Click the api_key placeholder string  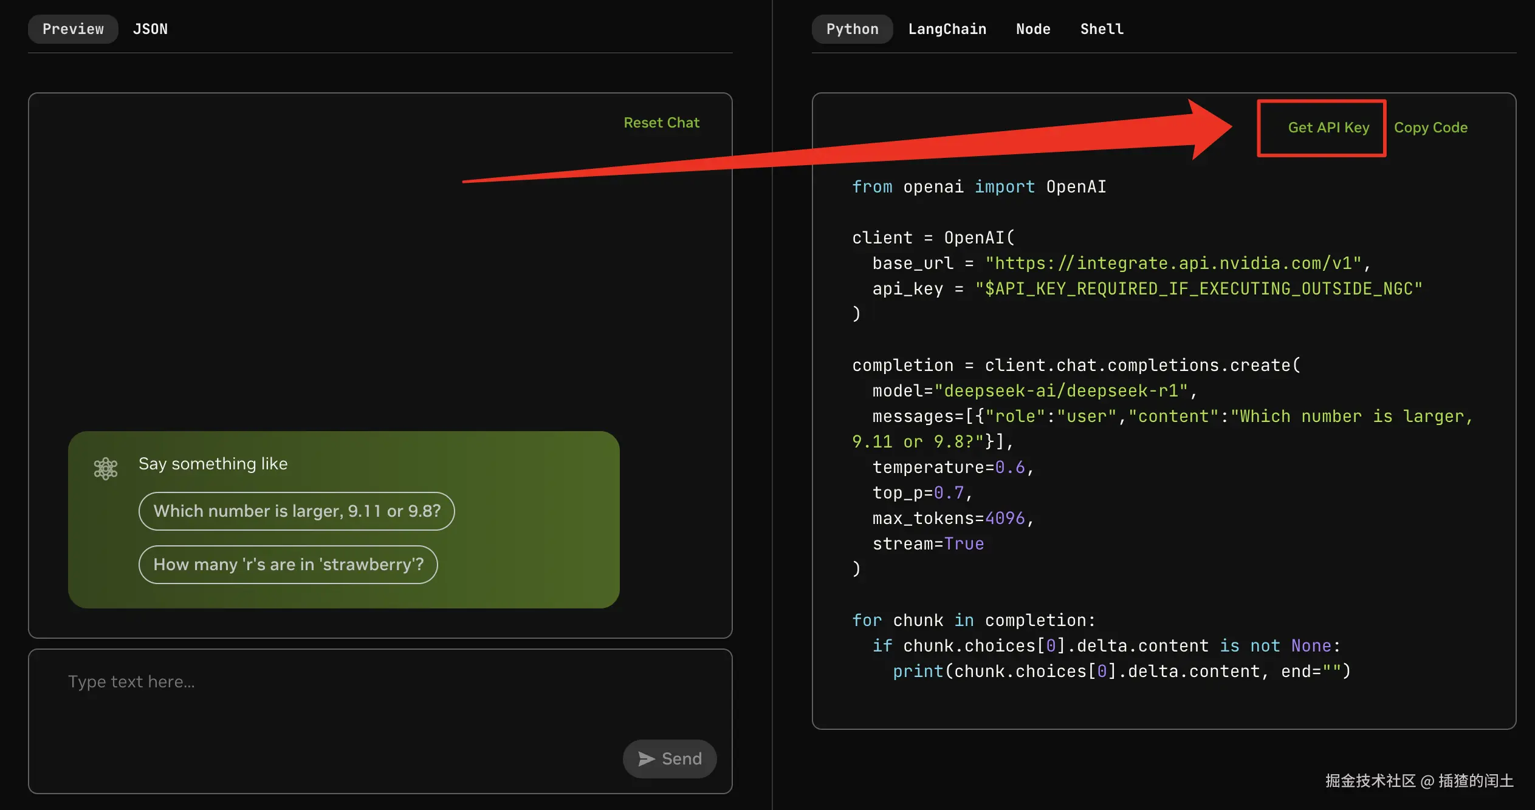pos(1198,289)
